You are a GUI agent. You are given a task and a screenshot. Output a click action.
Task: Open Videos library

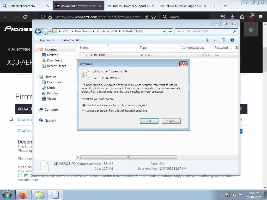[52, 99]
